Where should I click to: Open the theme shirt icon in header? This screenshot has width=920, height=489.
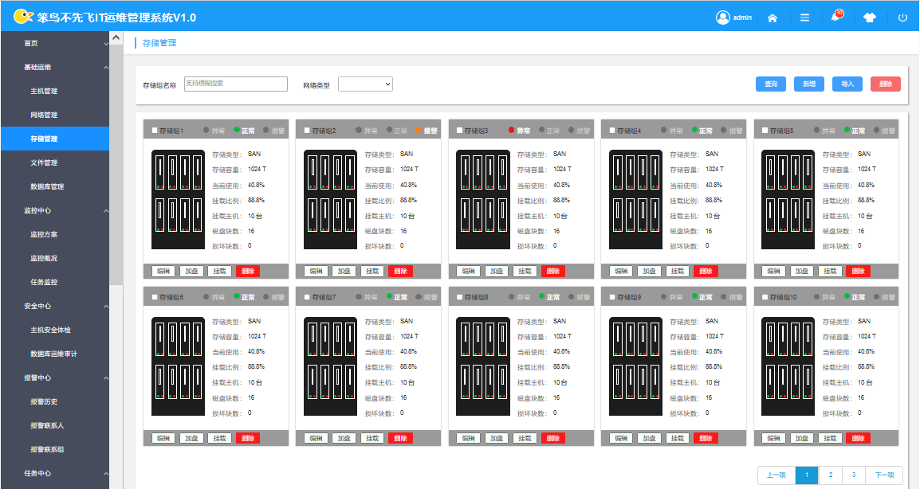coord(870,18)
